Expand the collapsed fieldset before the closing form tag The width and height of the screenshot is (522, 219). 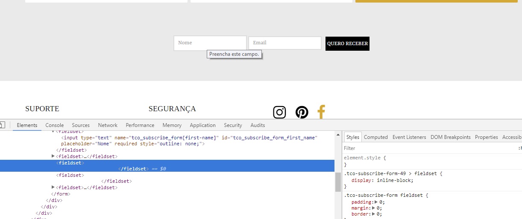click(53, 187)
